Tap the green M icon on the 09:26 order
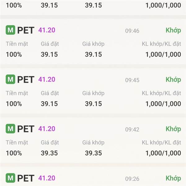186x186 pixels. coord(11,178)
